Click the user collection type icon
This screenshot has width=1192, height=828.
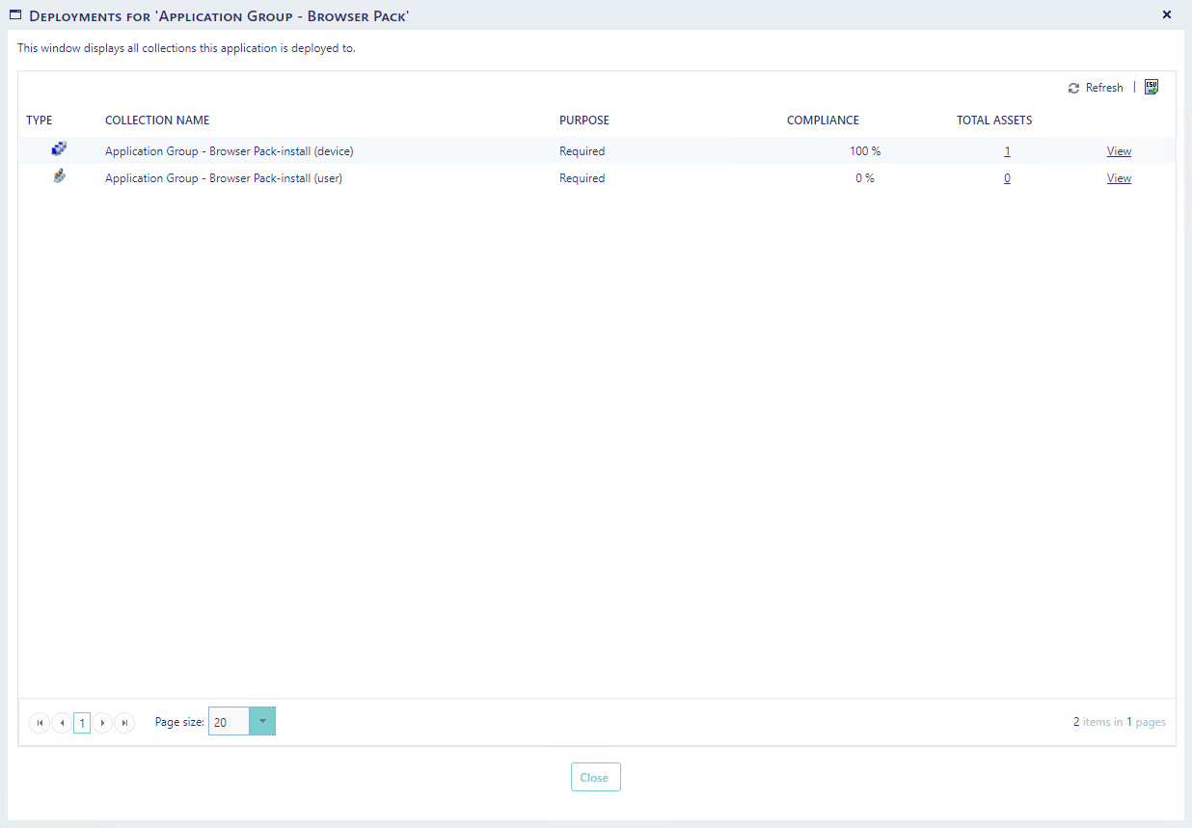[x=59, y=177]
